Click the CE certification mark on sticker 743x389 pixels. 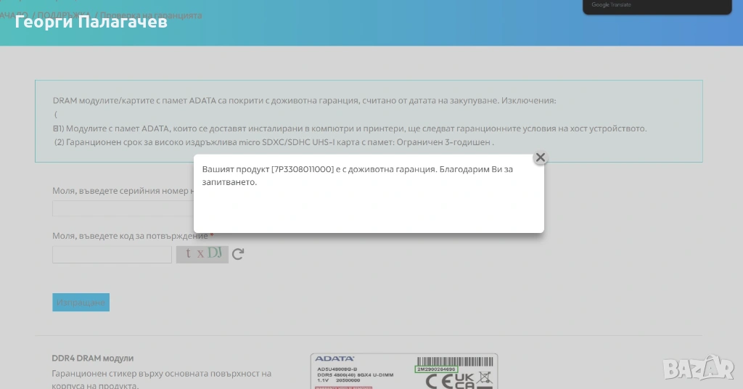click(x=438, y=381)
